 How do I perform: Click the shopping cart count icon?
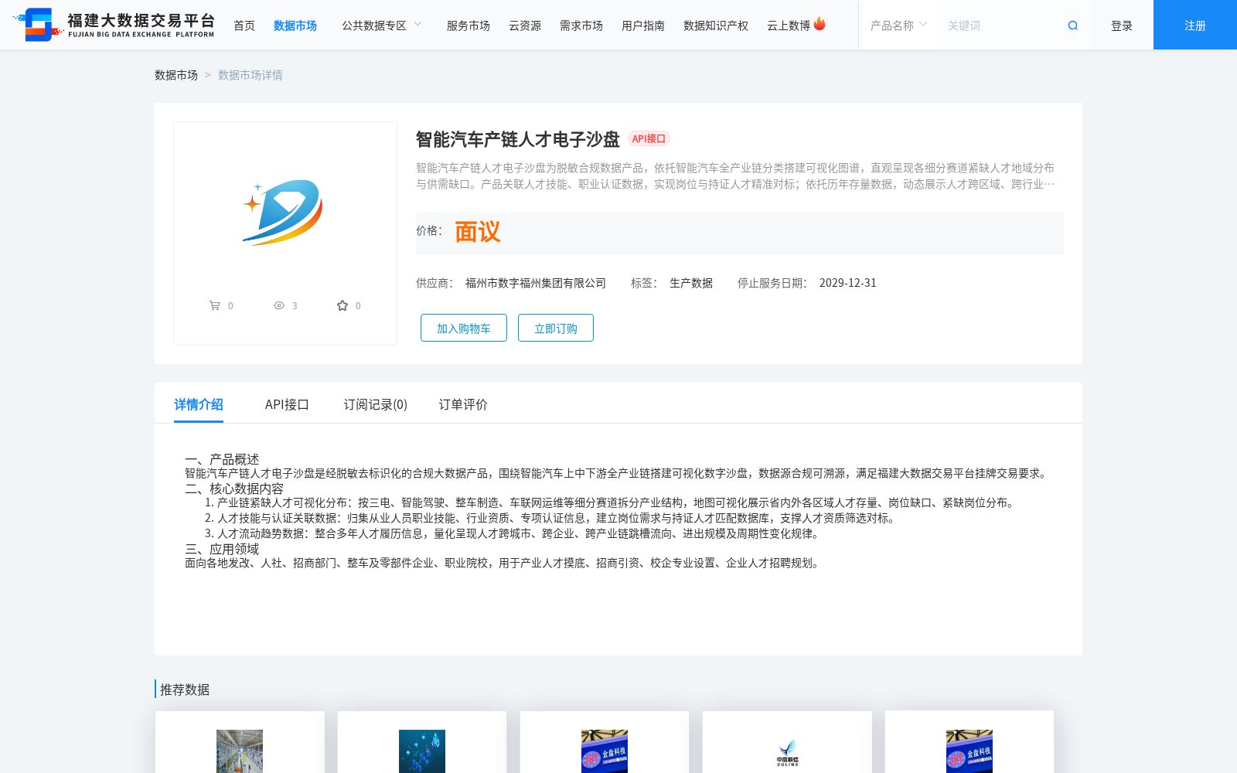click(x=214, y=305)
